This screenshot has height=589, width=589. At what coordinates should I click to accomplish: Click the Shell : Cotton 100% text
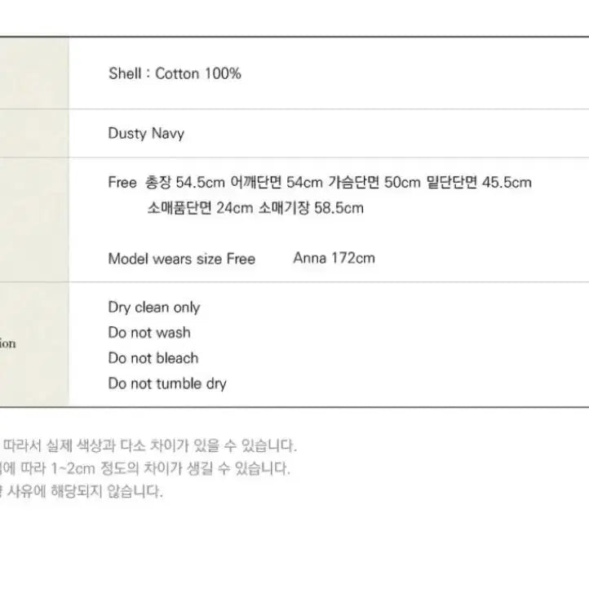(175, 73)
